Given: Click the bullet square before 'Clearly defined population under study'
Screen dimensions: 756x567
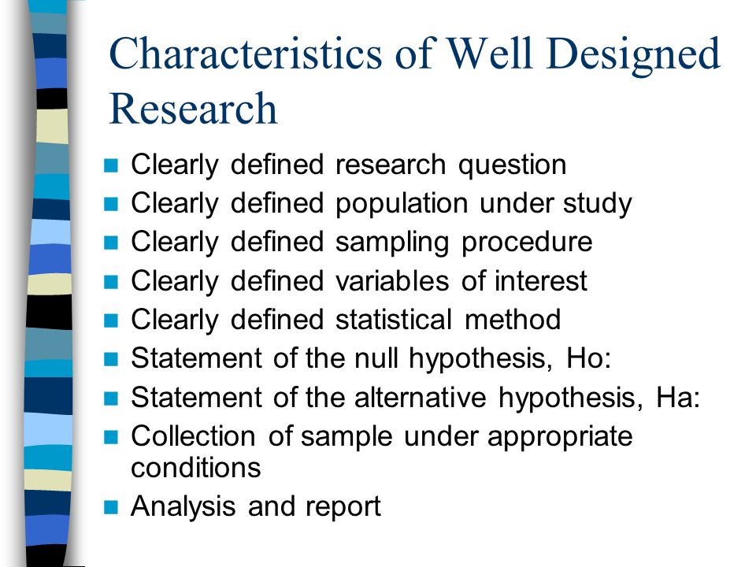Looking at the screenshot, I should pyautogui.click(x=111, y=204).
